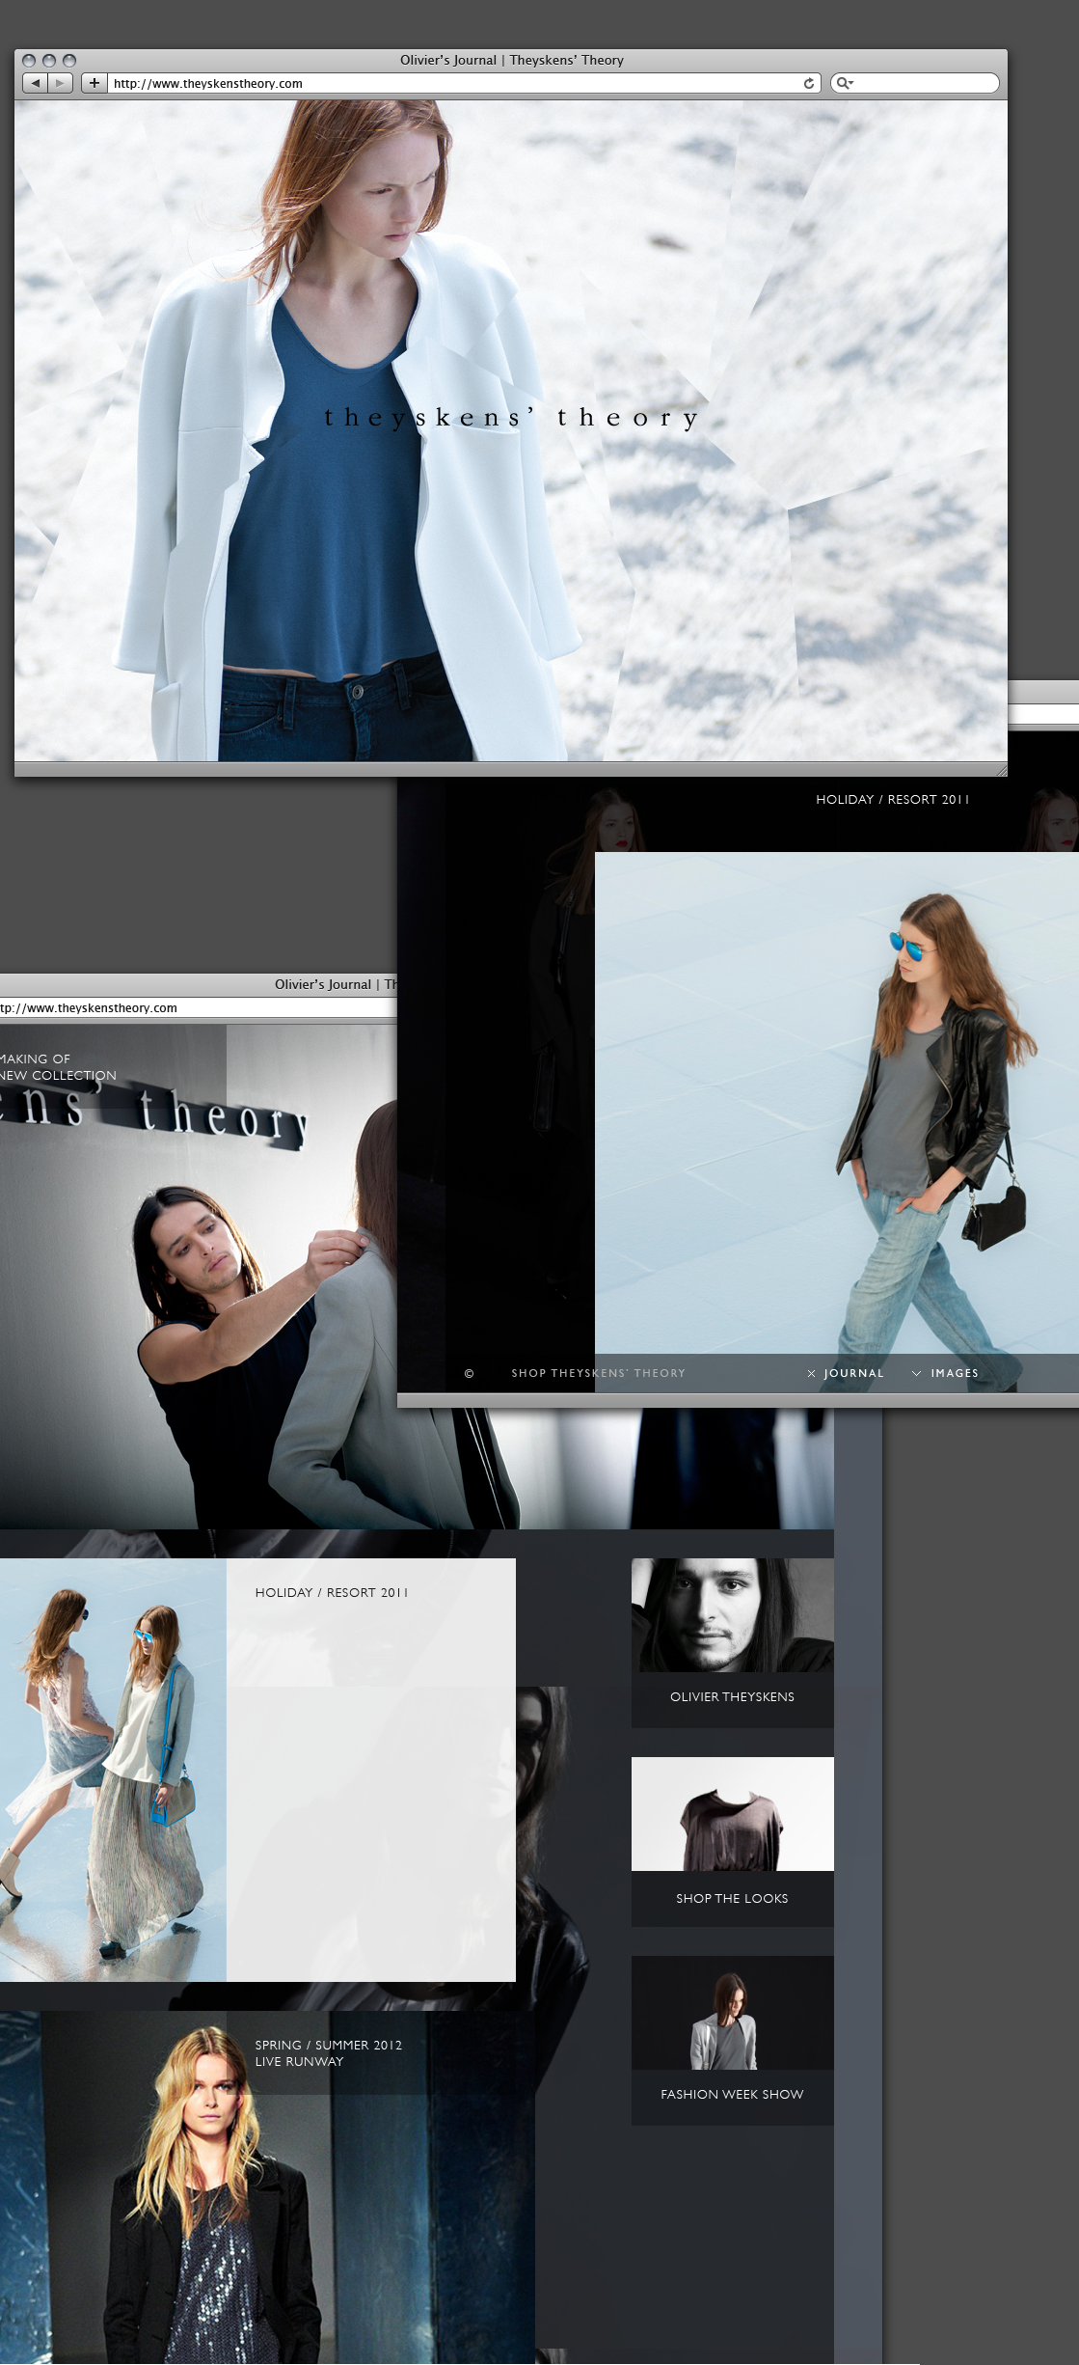The width and height of the screenshot is (1079, 2365).
Task: Open the Shop Theyskens' Theory link
Action: [x=598, y=1373]
